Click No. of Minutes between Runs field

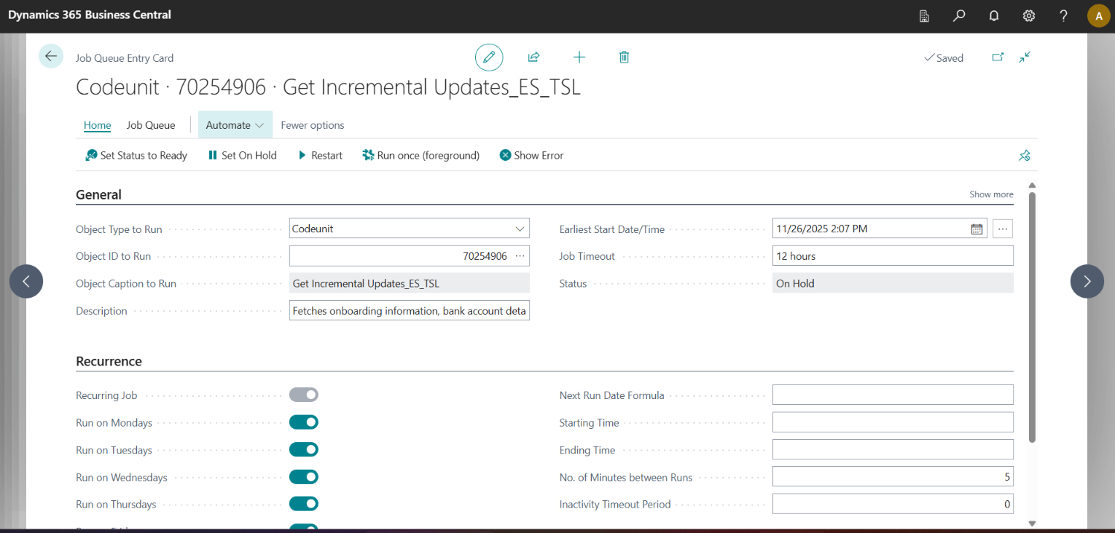click(x=893, y=477)
